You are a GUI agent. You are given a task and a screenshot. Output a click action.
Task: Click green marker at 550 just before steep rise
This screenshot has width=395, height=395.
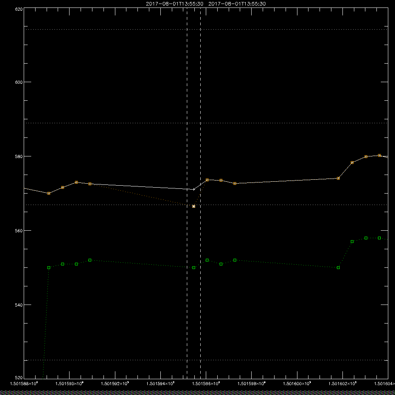tap(339, 267)
